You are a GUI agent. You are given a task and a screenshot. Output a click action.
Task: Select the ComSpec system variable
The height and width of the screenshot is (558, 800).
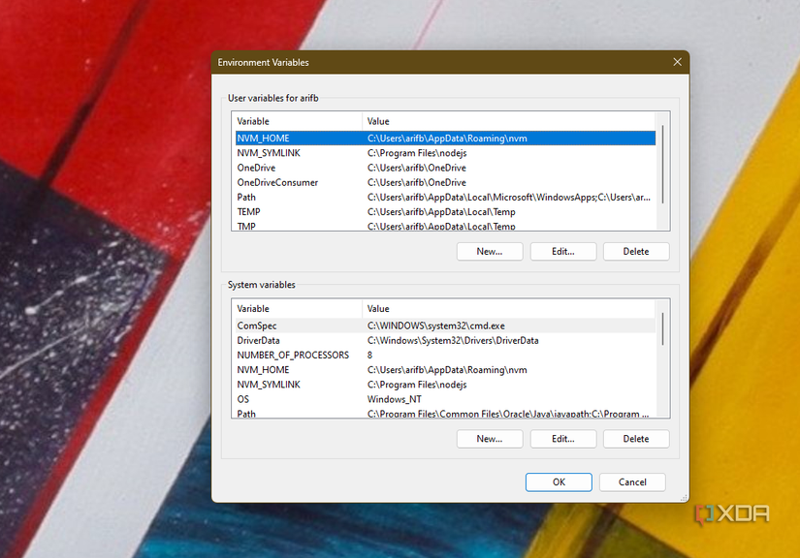pos(256,325)
